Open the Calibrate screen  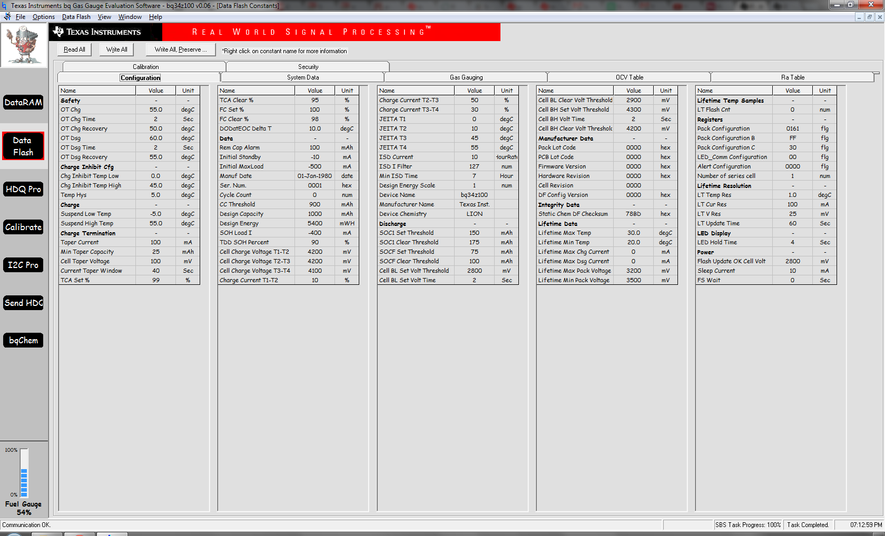24,227
